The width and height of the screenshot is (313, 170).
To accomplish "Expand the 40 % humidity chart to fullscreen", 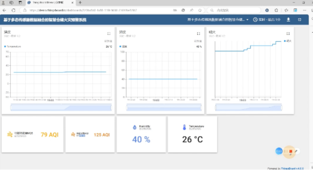I will (199, 33).
